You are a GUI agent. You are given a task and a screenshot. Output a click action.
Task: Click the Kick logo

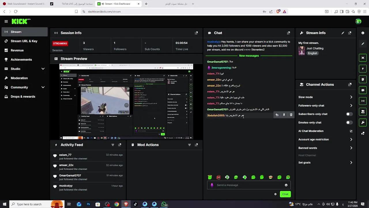pos(21,21)
